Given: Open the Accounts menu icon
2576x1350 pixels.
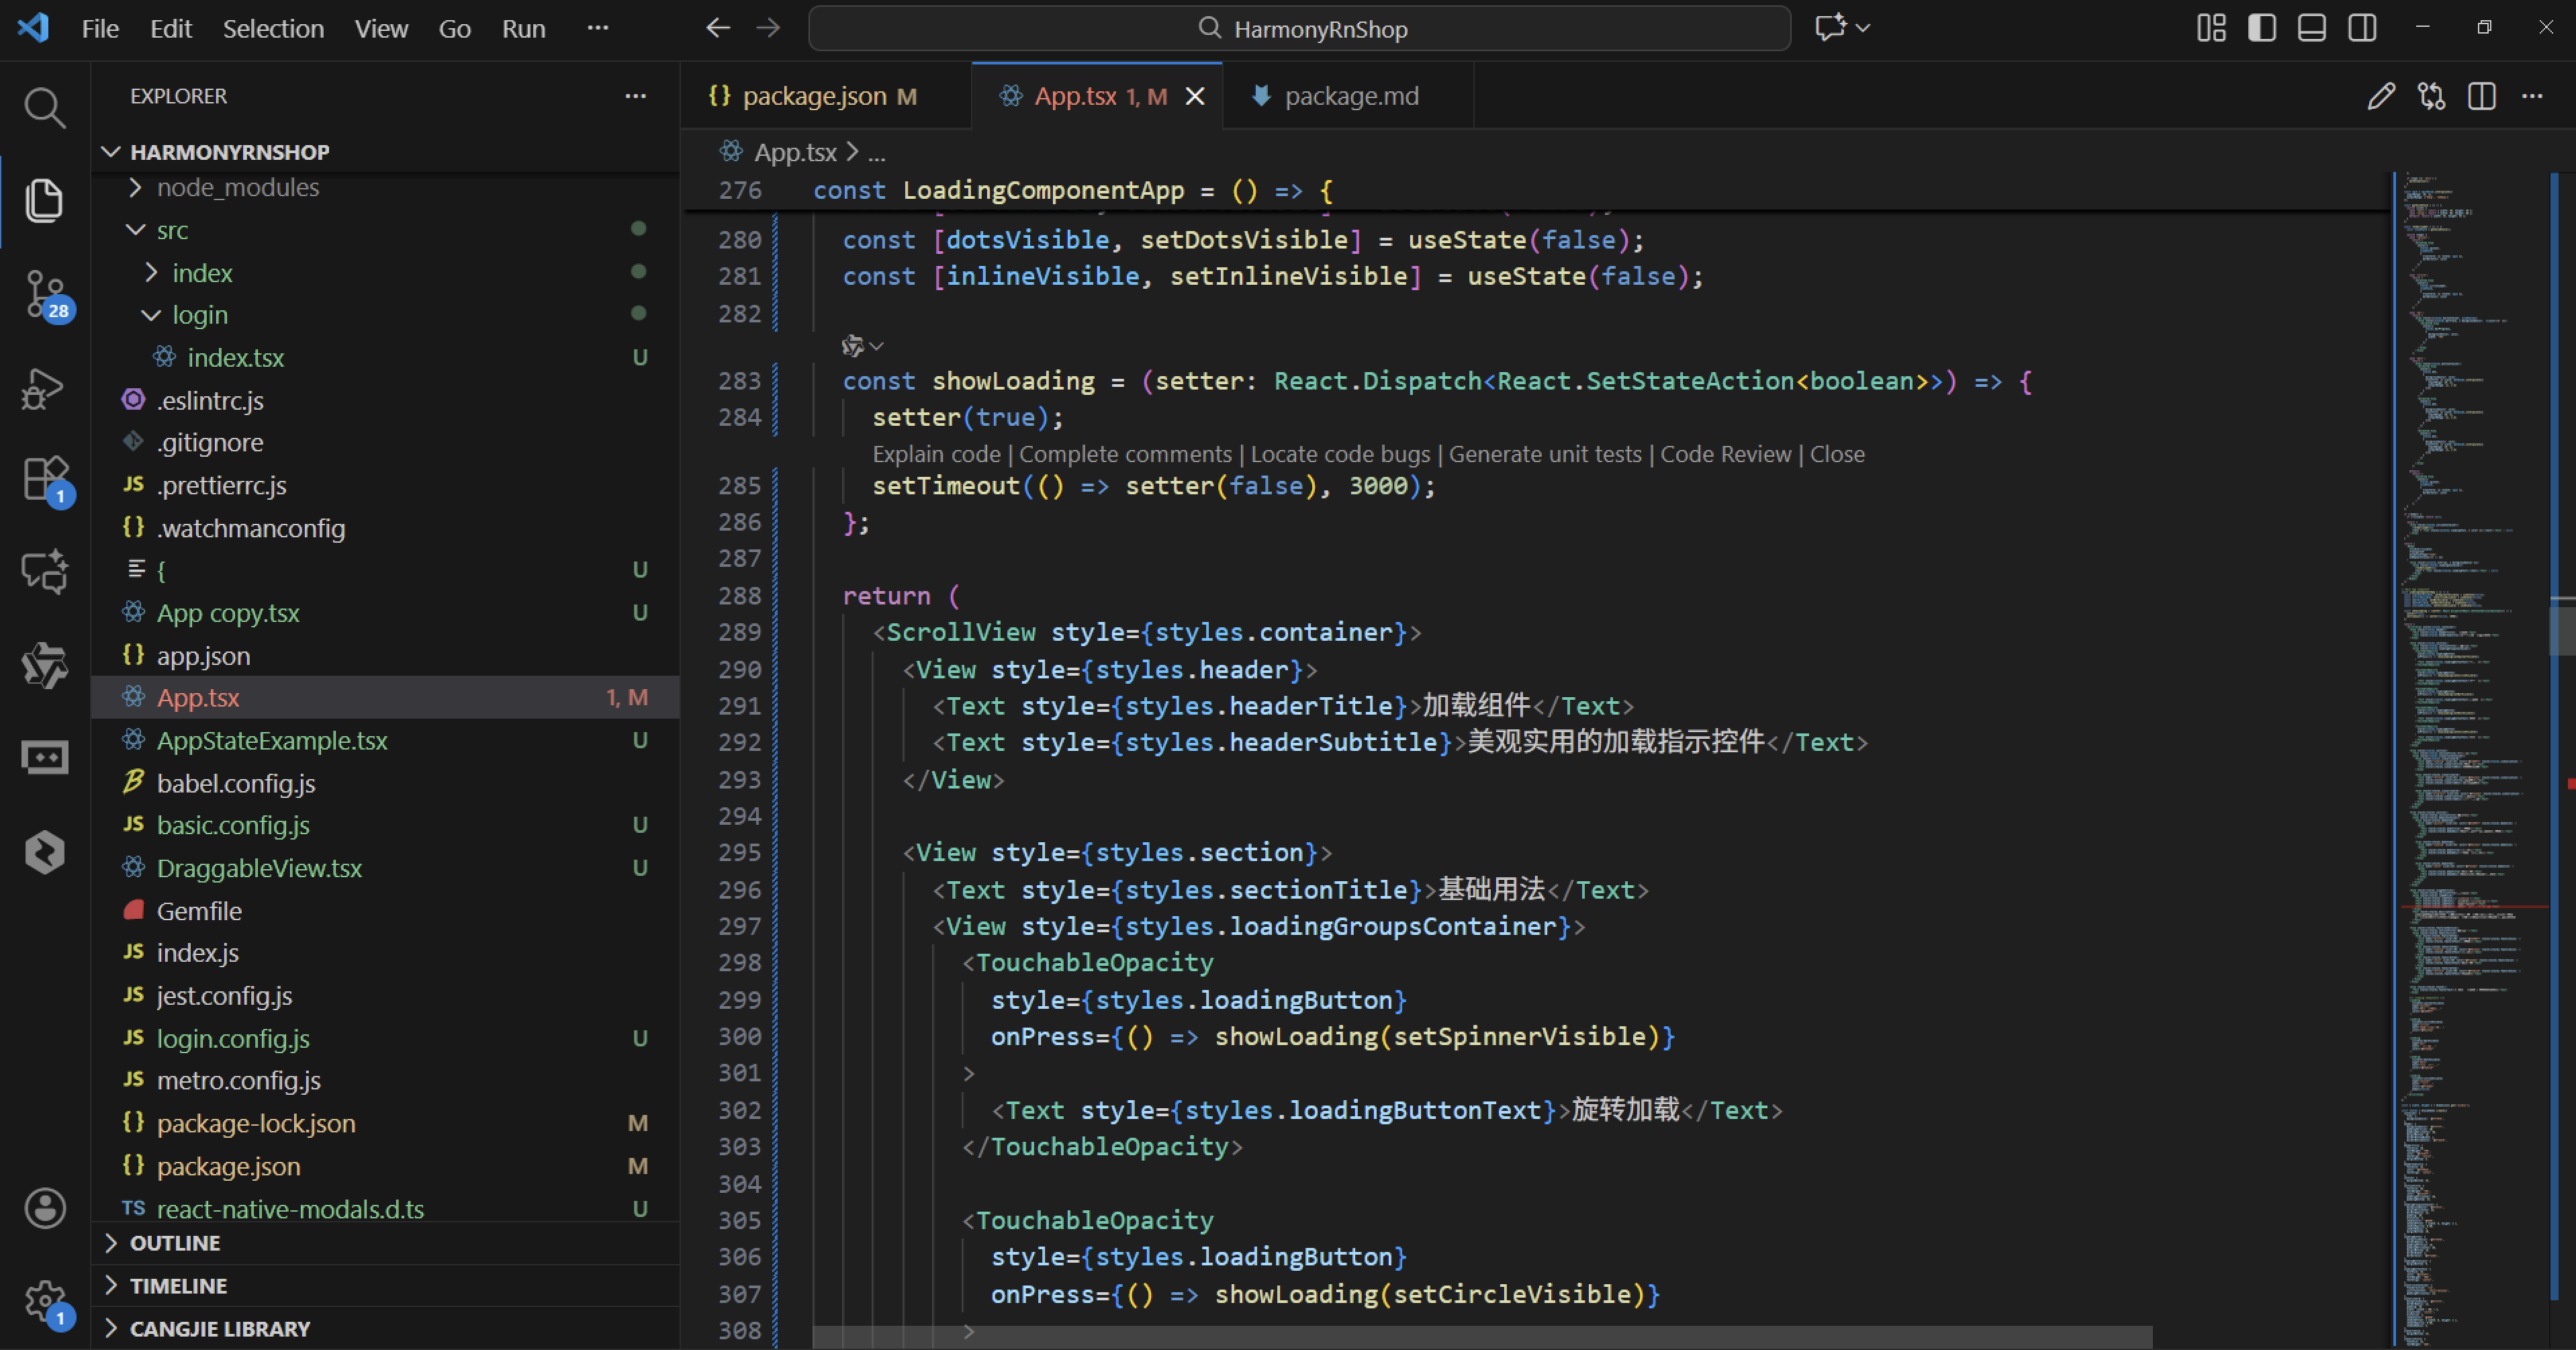Looking at the screenshot, I should (x=44, y=1208).
